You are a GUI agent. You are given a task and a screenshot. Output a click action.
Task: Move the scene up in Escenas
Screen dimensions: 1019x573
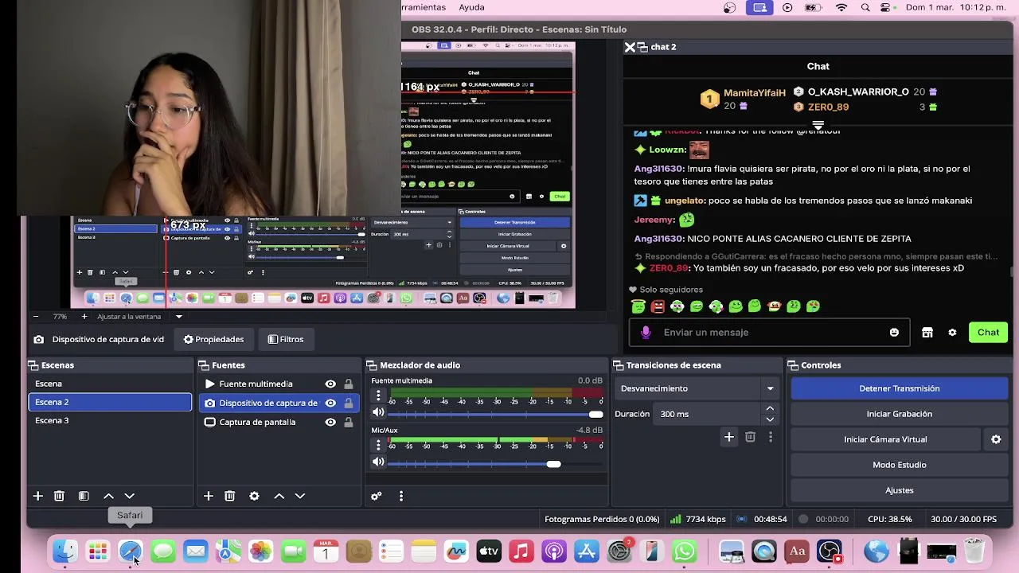[x=109, y=496]
